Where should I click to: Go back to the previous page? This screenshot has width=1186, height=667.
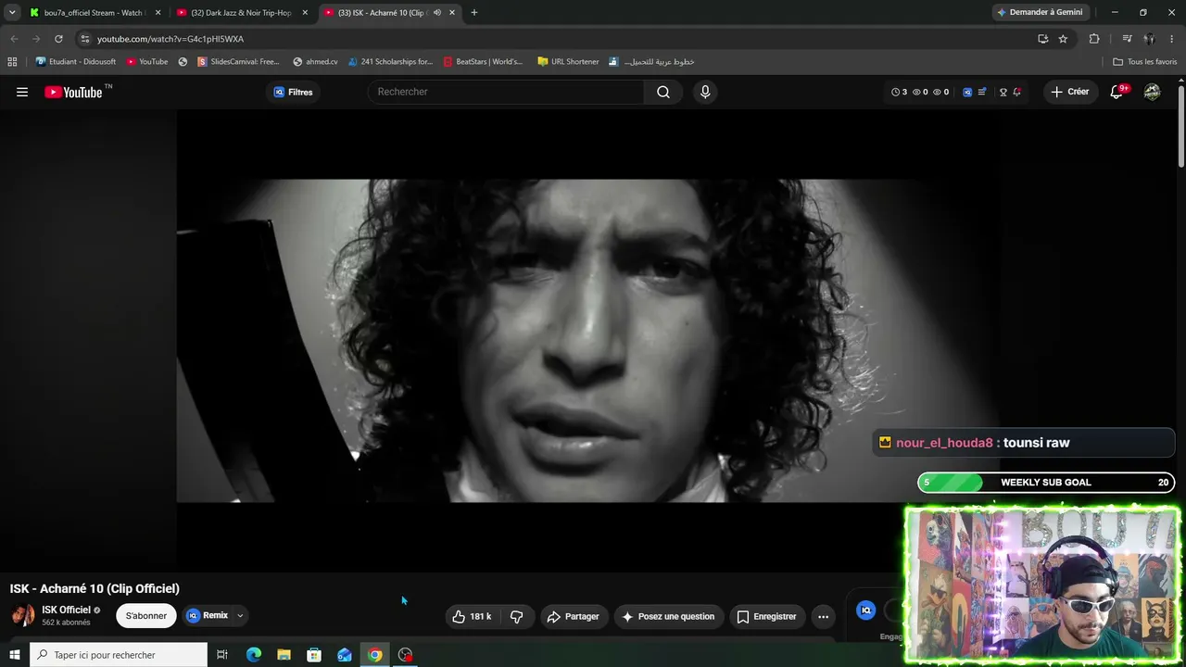tap(14, 39)
